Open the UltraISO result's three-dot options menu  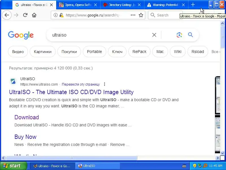(x=105, y=84)
